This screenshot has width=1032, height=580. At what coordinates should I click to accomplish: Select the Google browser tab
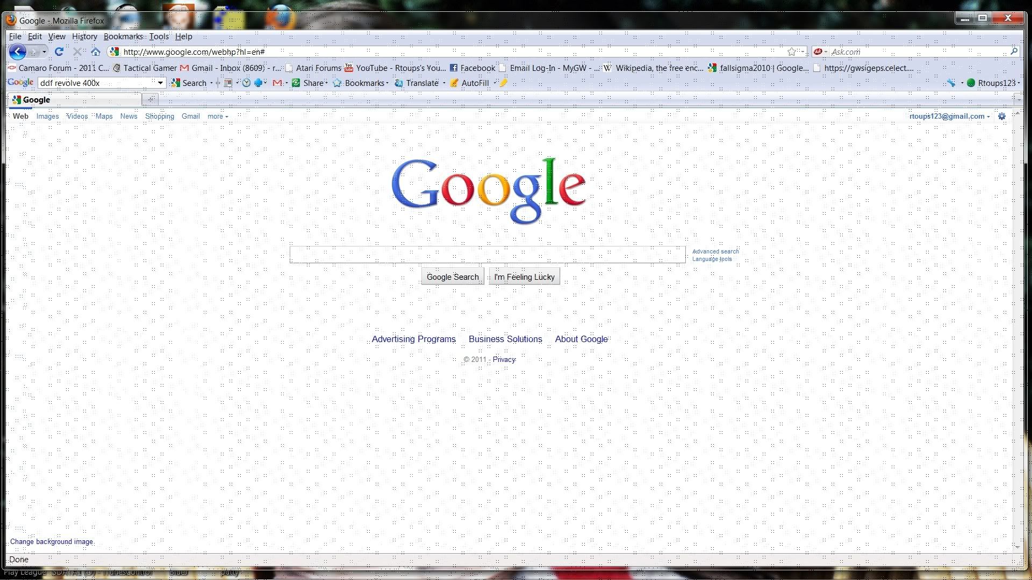pyautogui.click(x=75, y=99)
